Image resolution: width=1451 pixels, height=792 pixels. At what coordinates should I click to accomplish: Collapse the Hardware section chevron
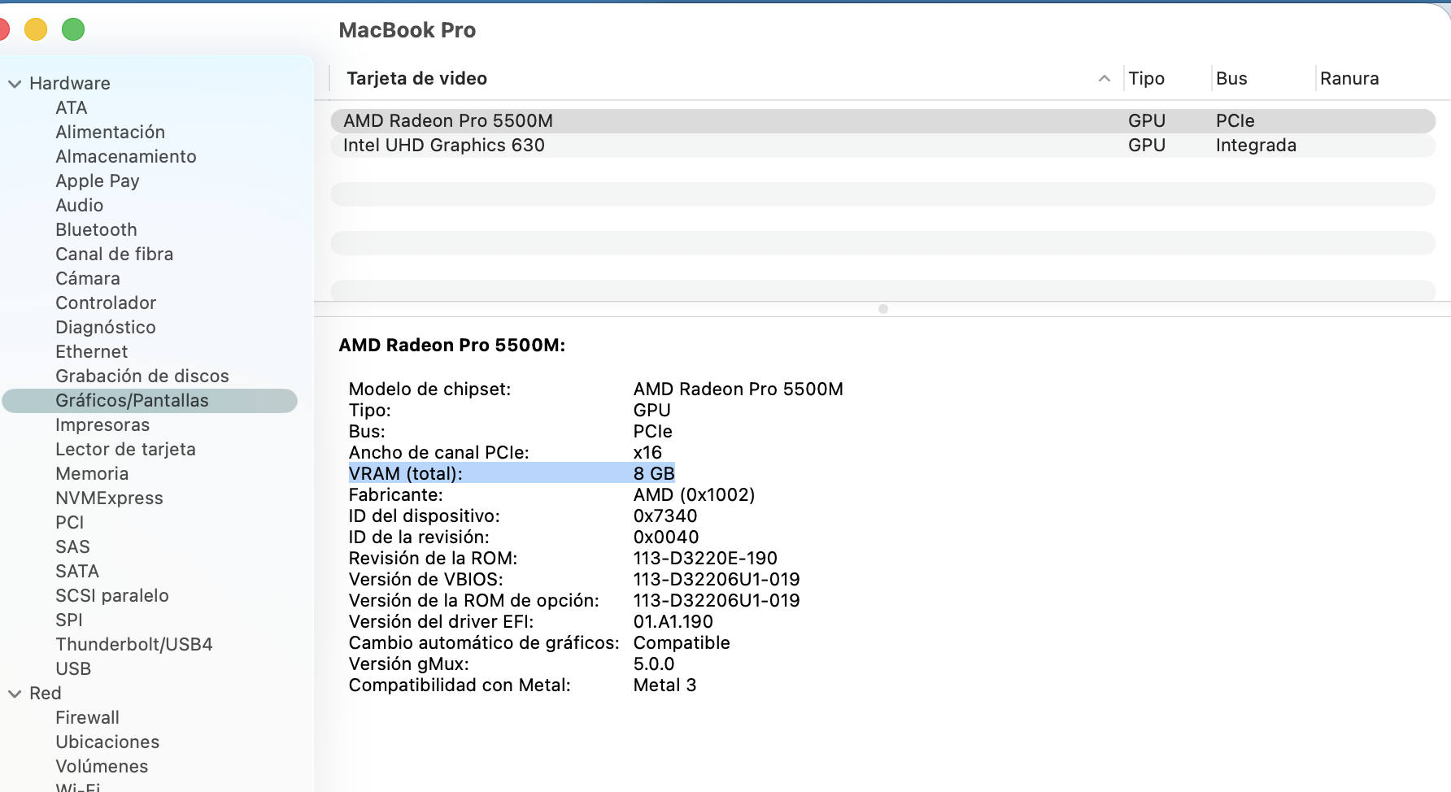[x=15, y=84]
